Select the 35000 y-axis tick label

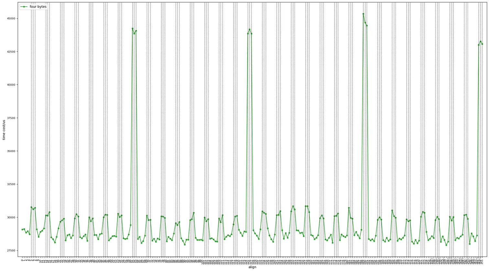point(11,151)
